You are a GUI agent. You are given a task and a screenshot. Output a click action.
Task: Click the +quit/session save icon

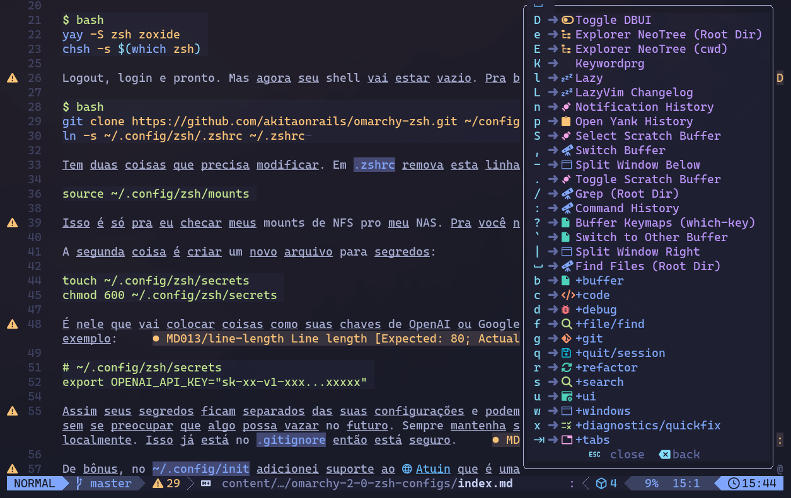click(567, 353)
